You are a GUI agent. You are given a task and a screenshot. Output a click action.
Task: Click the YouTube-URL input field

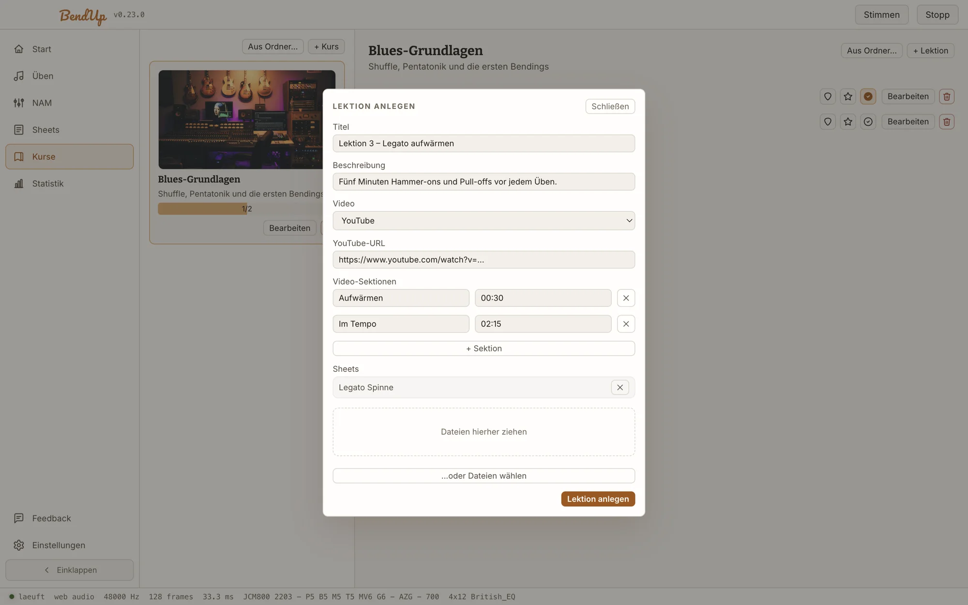pos(484,259)
